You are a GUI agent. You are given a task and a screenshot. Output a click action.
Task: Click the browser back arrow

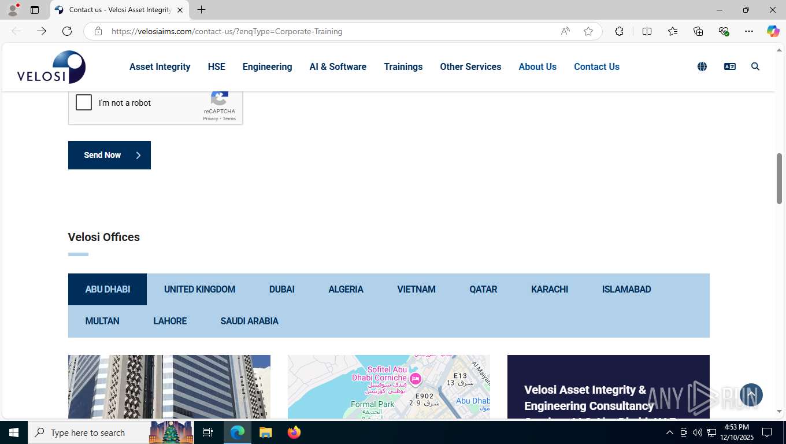tap(16, 31)
